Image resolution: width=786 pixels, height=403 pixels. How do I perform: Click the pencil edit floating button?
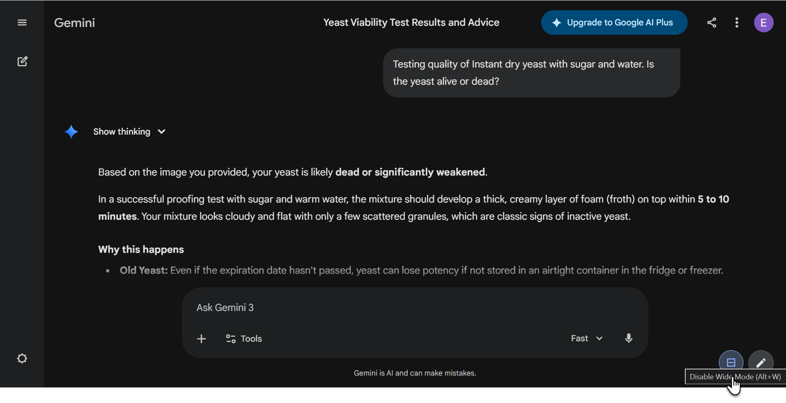(761, 362)
